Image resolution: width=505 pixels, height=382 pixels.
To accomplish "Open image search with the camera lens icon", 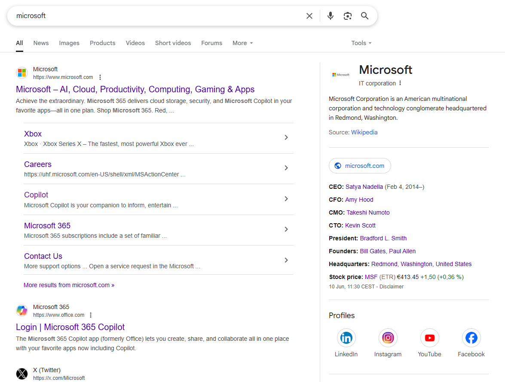I will tap(348, 16).
